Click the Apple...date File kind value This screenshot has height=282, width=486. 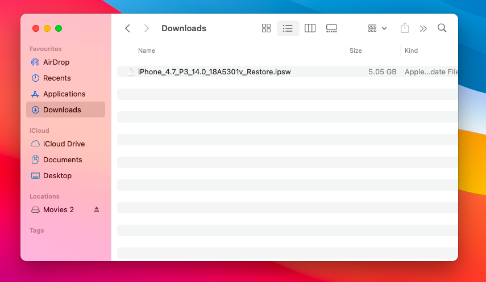click(x=431, y=72)
